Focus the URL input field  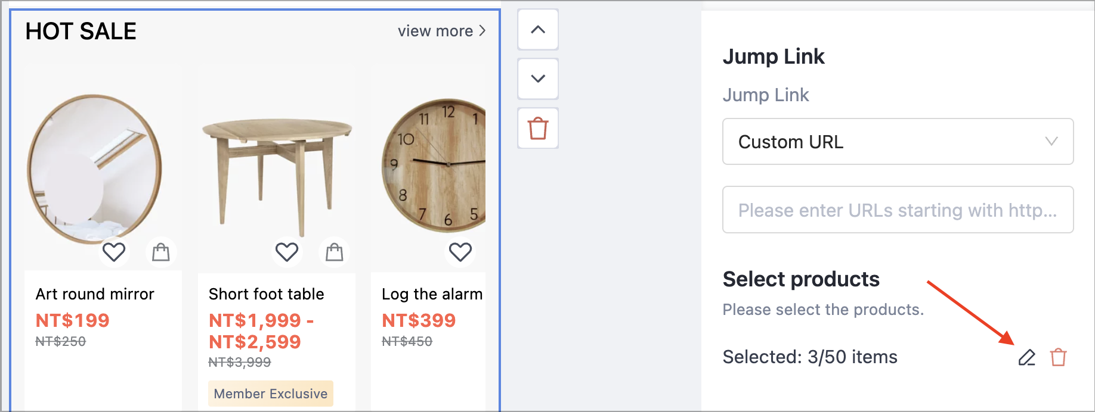pos(898,210)
